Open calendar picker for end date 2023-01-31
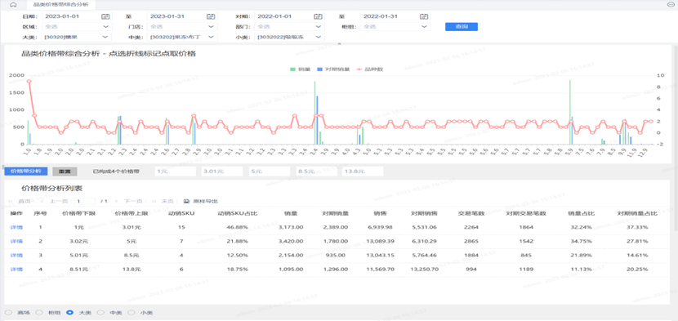Screen dimensions: 678x321 (211, 16)
